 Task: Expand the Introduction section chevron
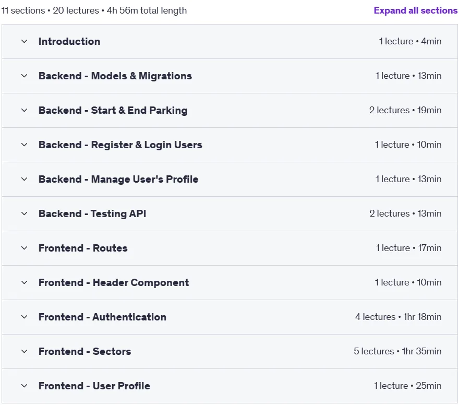pyautogui.click(x=25, y=42)
